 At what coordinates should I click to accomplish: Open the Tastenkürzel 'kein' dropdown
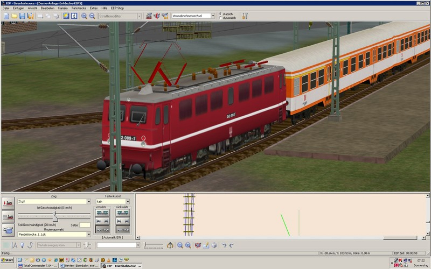(128, 201)
